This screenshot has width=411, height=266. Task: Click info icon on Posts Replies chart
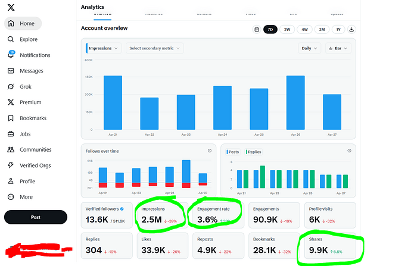(x=349, y=151)
